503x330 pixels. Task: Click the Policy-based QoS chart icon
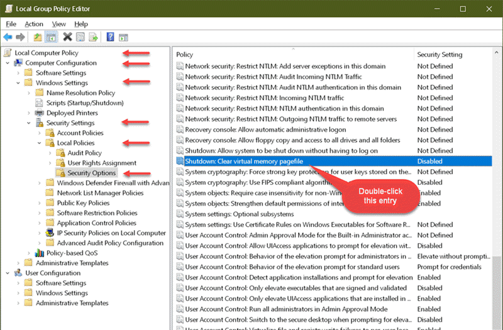point(39,253)
